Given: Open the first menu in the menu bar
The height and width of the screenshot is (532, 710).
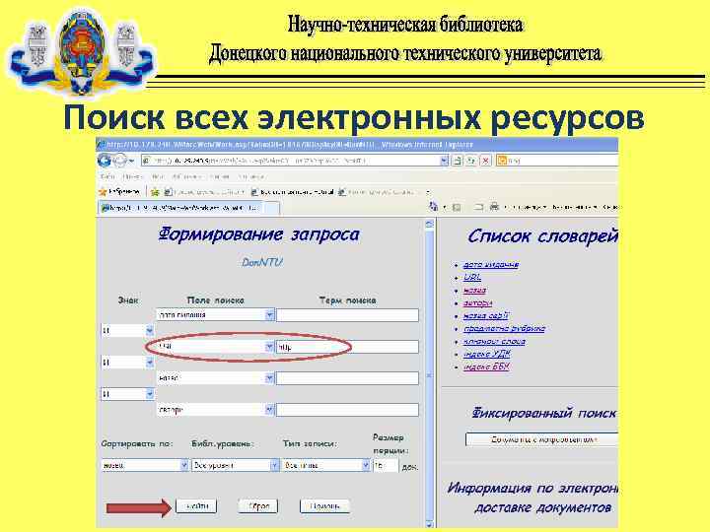Looking at the screenshot, I should [x=107, y=176].
